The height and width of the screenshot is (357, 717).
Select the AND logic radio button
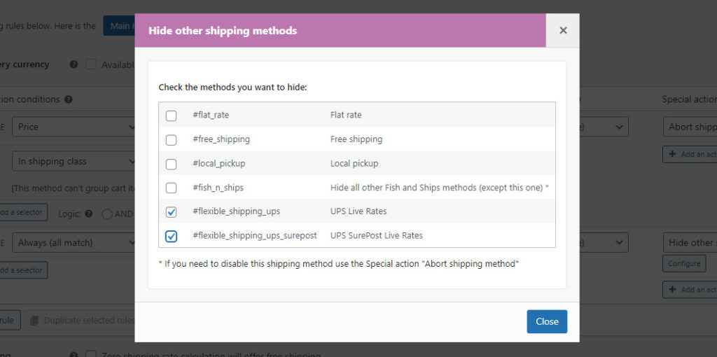[107, 214]
